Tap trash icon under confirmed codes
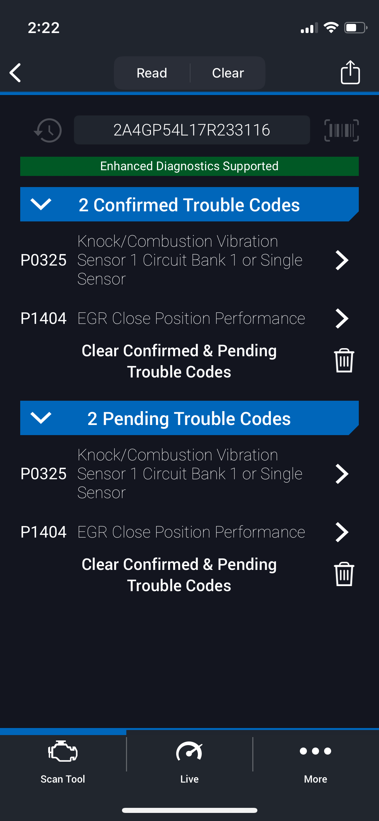 coord(344,361)
